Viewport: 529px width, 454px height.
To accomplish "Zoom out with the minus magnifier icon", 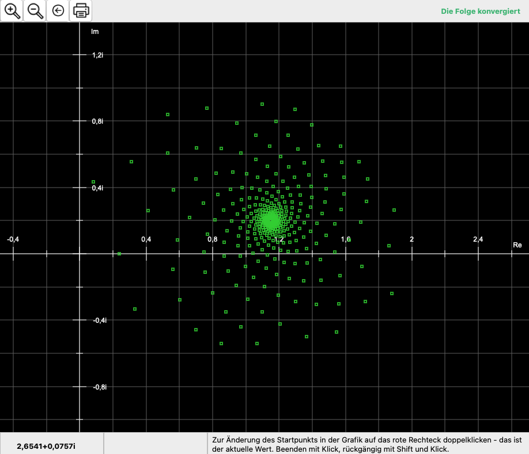I will click(35, 11).
